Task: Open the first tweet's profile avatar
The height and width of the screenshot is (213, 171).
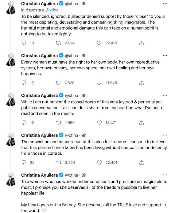Action: point(11,8)
